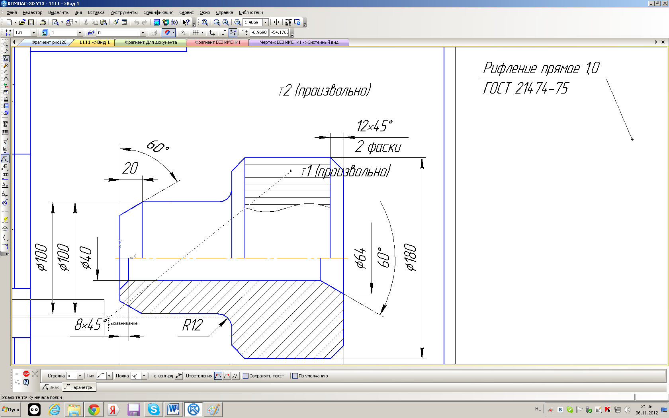Toggle the local coordinate system button
The height and width of the screenshot is (418, 669).
[212, 33]
